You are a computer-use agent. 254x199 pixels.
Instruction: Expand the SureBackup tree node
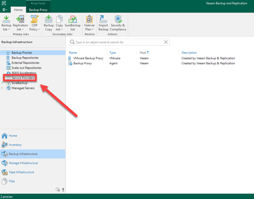[x=2, y=83]
